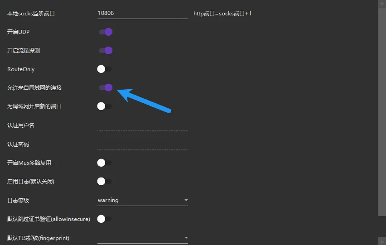
Task: Expand the 默认TLS指纹 fingerprint dropdown arrow
Action: [x=186, y=238]
